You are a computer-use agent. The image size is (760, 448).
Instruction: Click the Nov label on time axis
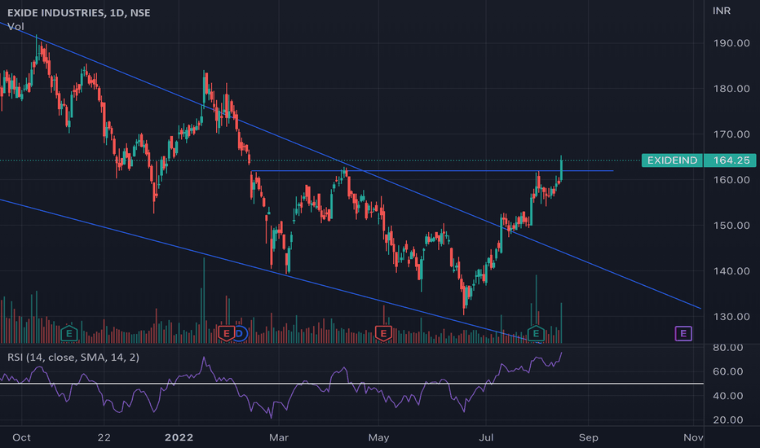pos(693,437)
